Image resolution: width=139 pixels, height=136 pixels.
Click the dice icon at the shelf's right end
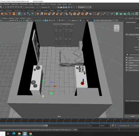137,14
